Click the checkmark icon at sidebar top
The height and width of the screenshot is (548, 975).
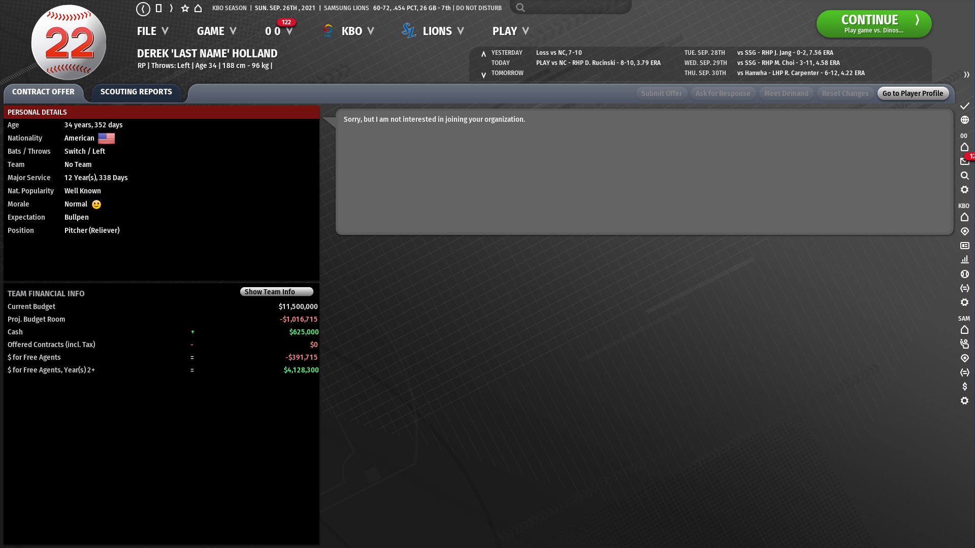point(964,106)
